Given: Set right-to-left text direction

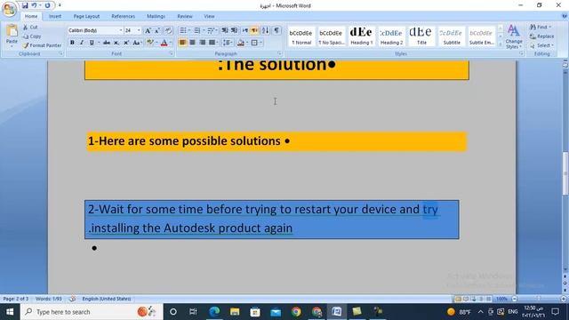Looking at the screenshot, I should (254, 30).
